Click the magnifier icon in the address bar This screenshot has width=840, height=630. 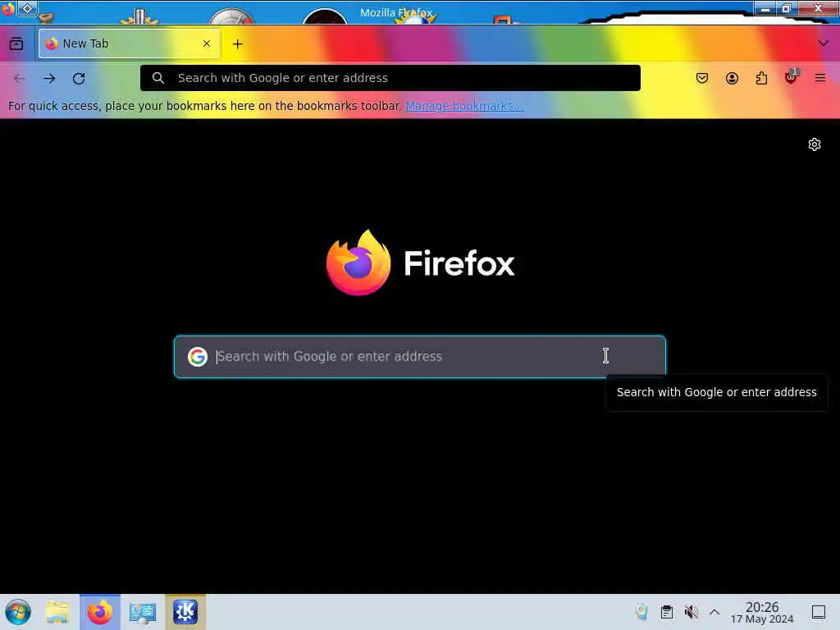158,78
